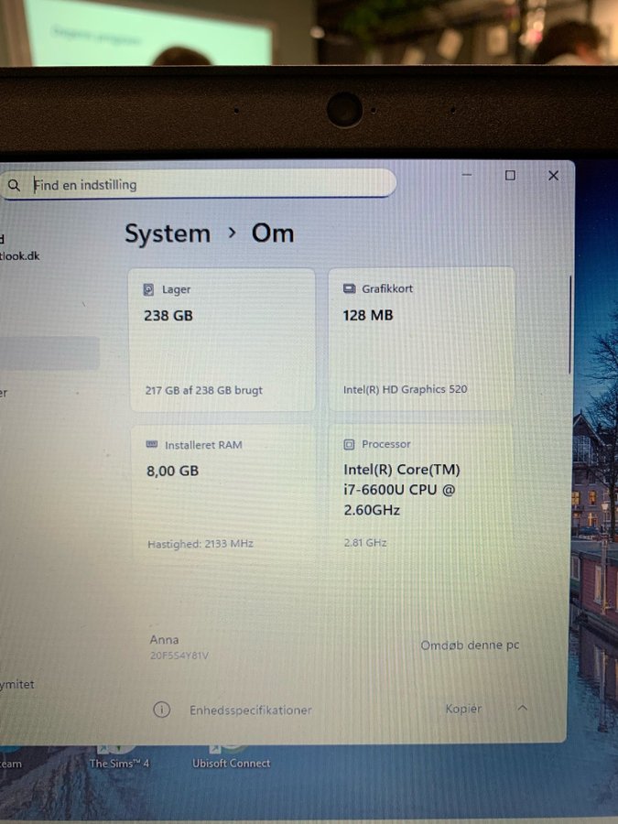Select the highlighted item in the left sidebar
The width and height of the screenshot is (618, 824).
[50, 353]
